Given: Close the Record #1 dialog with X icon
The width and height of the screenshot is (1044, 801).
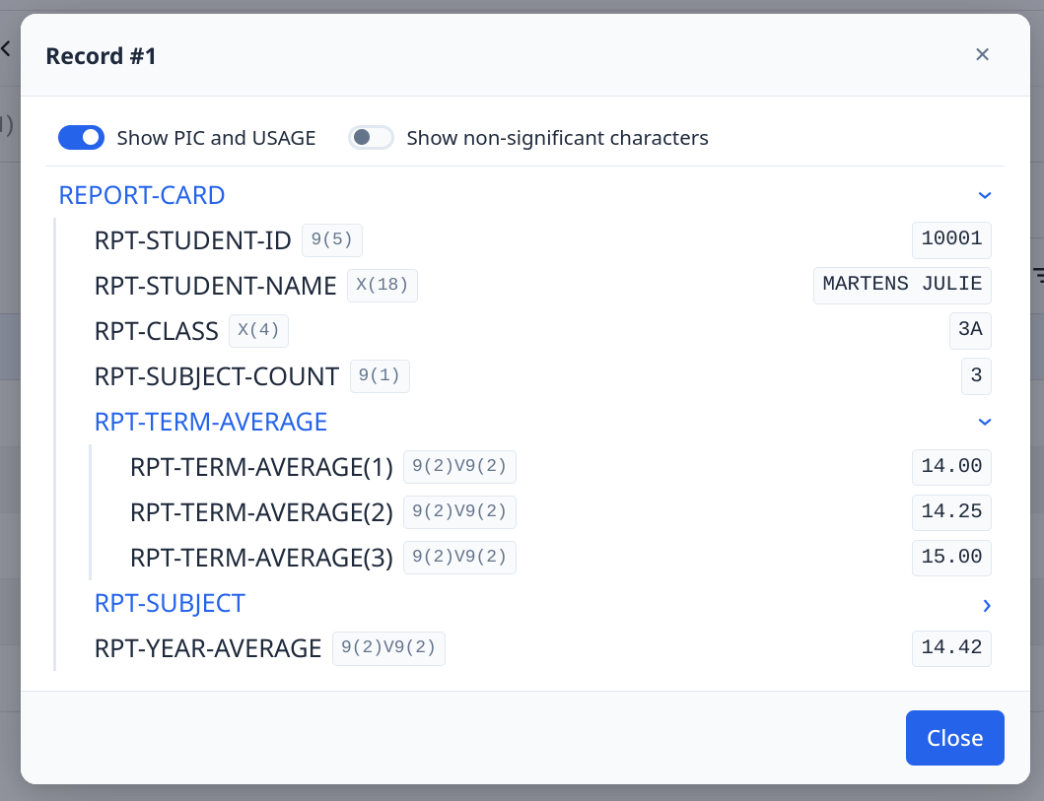Looking at the screenshot, I should pos(982,54).
